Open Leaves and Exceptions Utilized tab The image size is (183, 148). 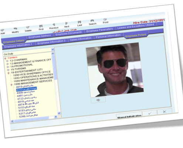136,26
